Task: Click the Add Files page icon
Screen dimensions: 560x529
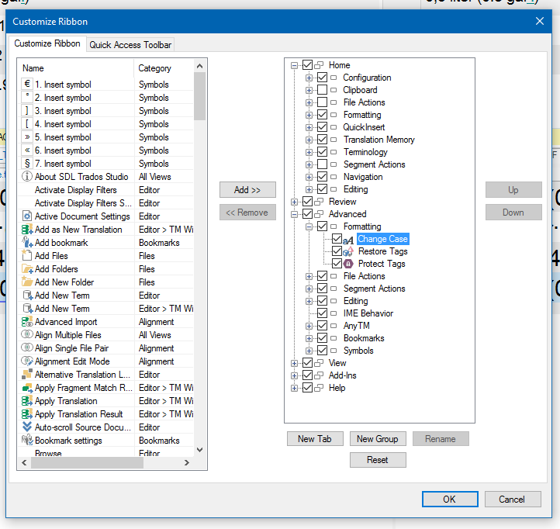Action: [27, 255]
